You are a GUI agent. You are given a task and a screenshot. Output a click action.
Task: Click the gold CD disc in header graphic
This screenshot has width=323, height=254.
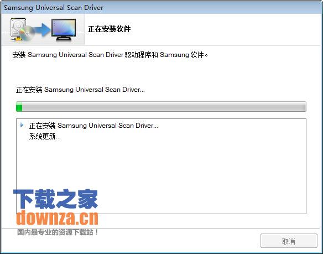27,33
